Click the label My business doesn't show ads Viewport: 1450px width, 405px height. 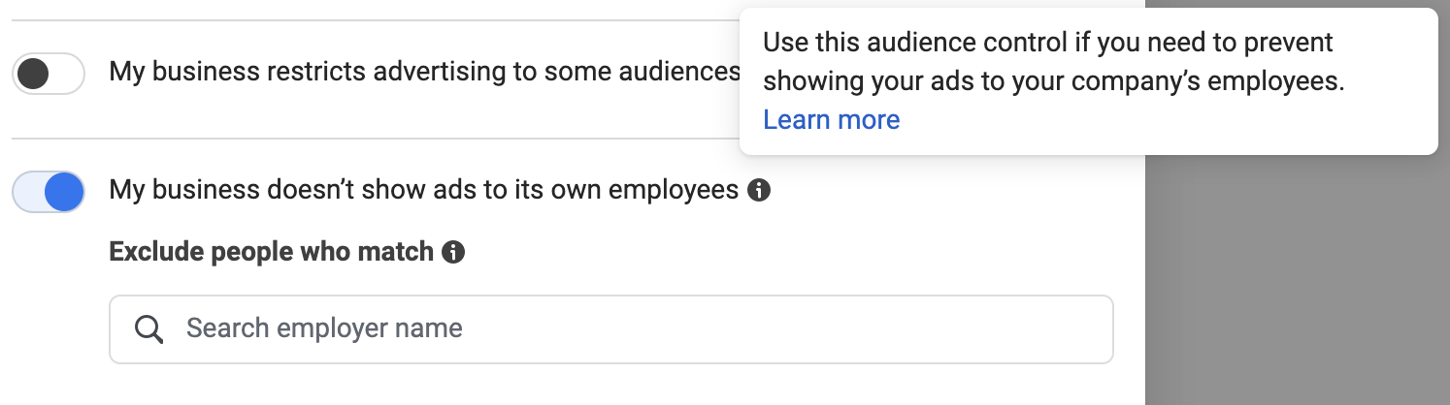pos(424,190)
